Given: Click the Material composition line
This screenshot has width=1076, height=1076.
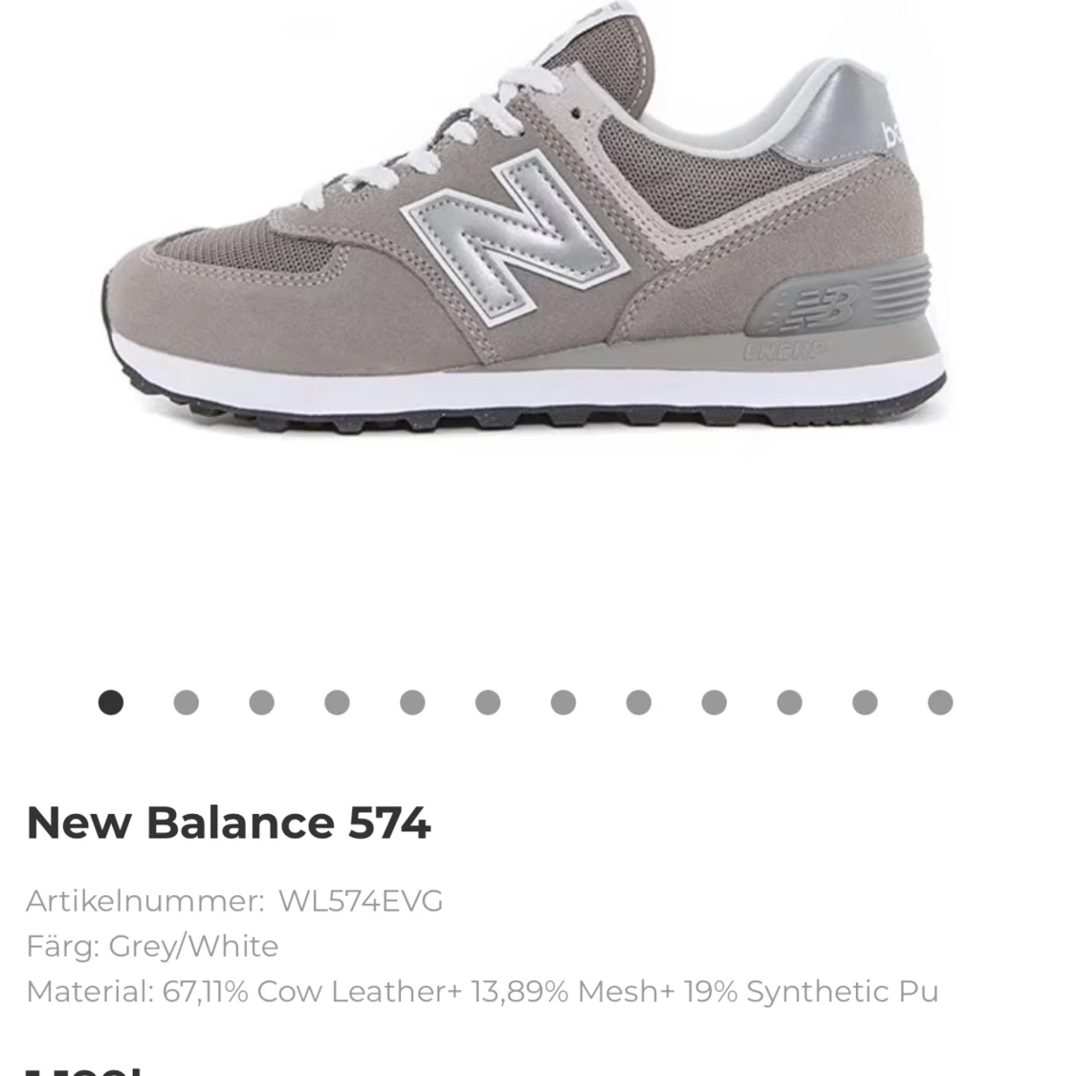Looking at the screenshot, I should click(482, 992).
